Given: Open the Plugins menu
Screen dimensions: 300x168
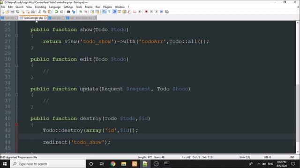Looking at the screenshot, I should tap(107, 7).
